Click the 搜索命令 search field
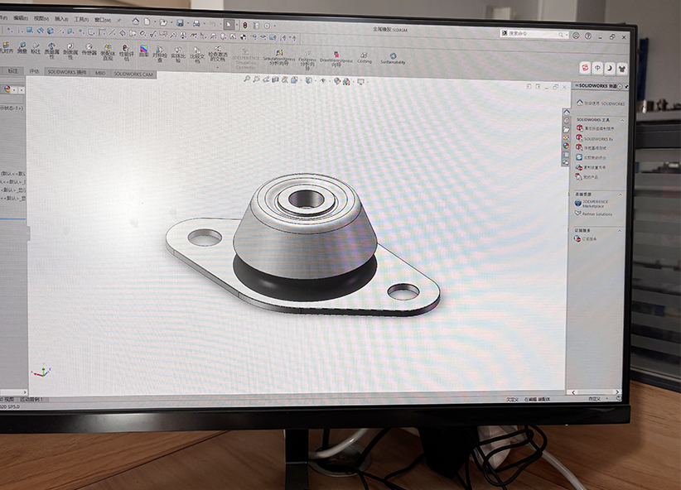 click(x=533, y=34)
